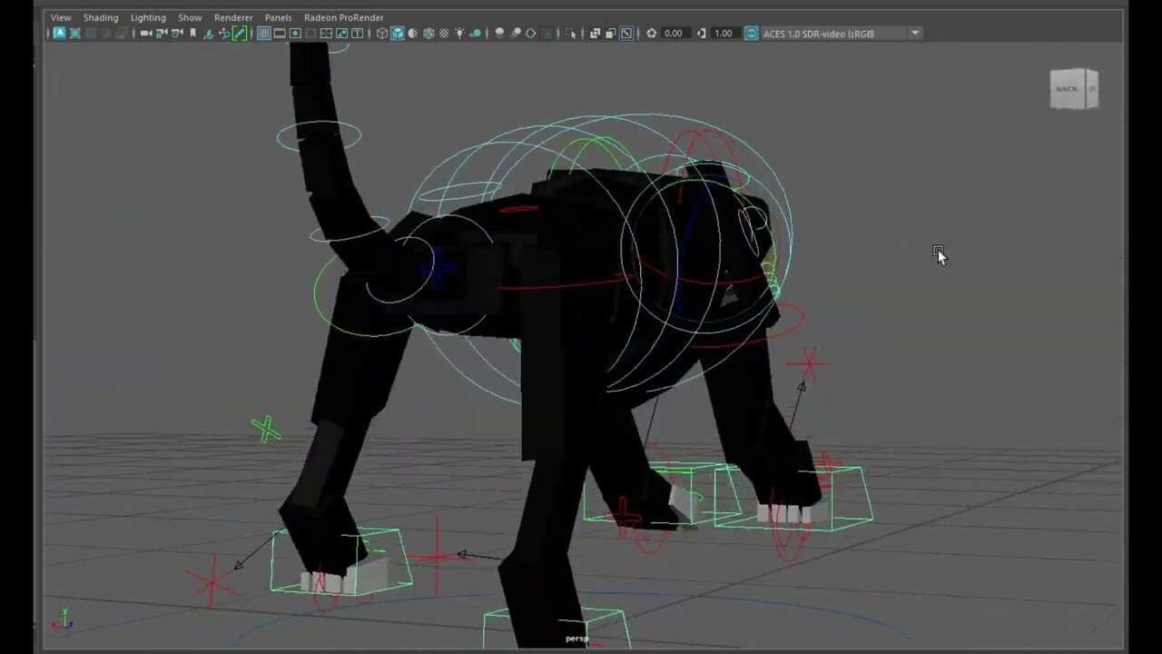This screenshot has height=654, width=1162.
Task: Click the exposure toggle button
Action: [653, 33]
